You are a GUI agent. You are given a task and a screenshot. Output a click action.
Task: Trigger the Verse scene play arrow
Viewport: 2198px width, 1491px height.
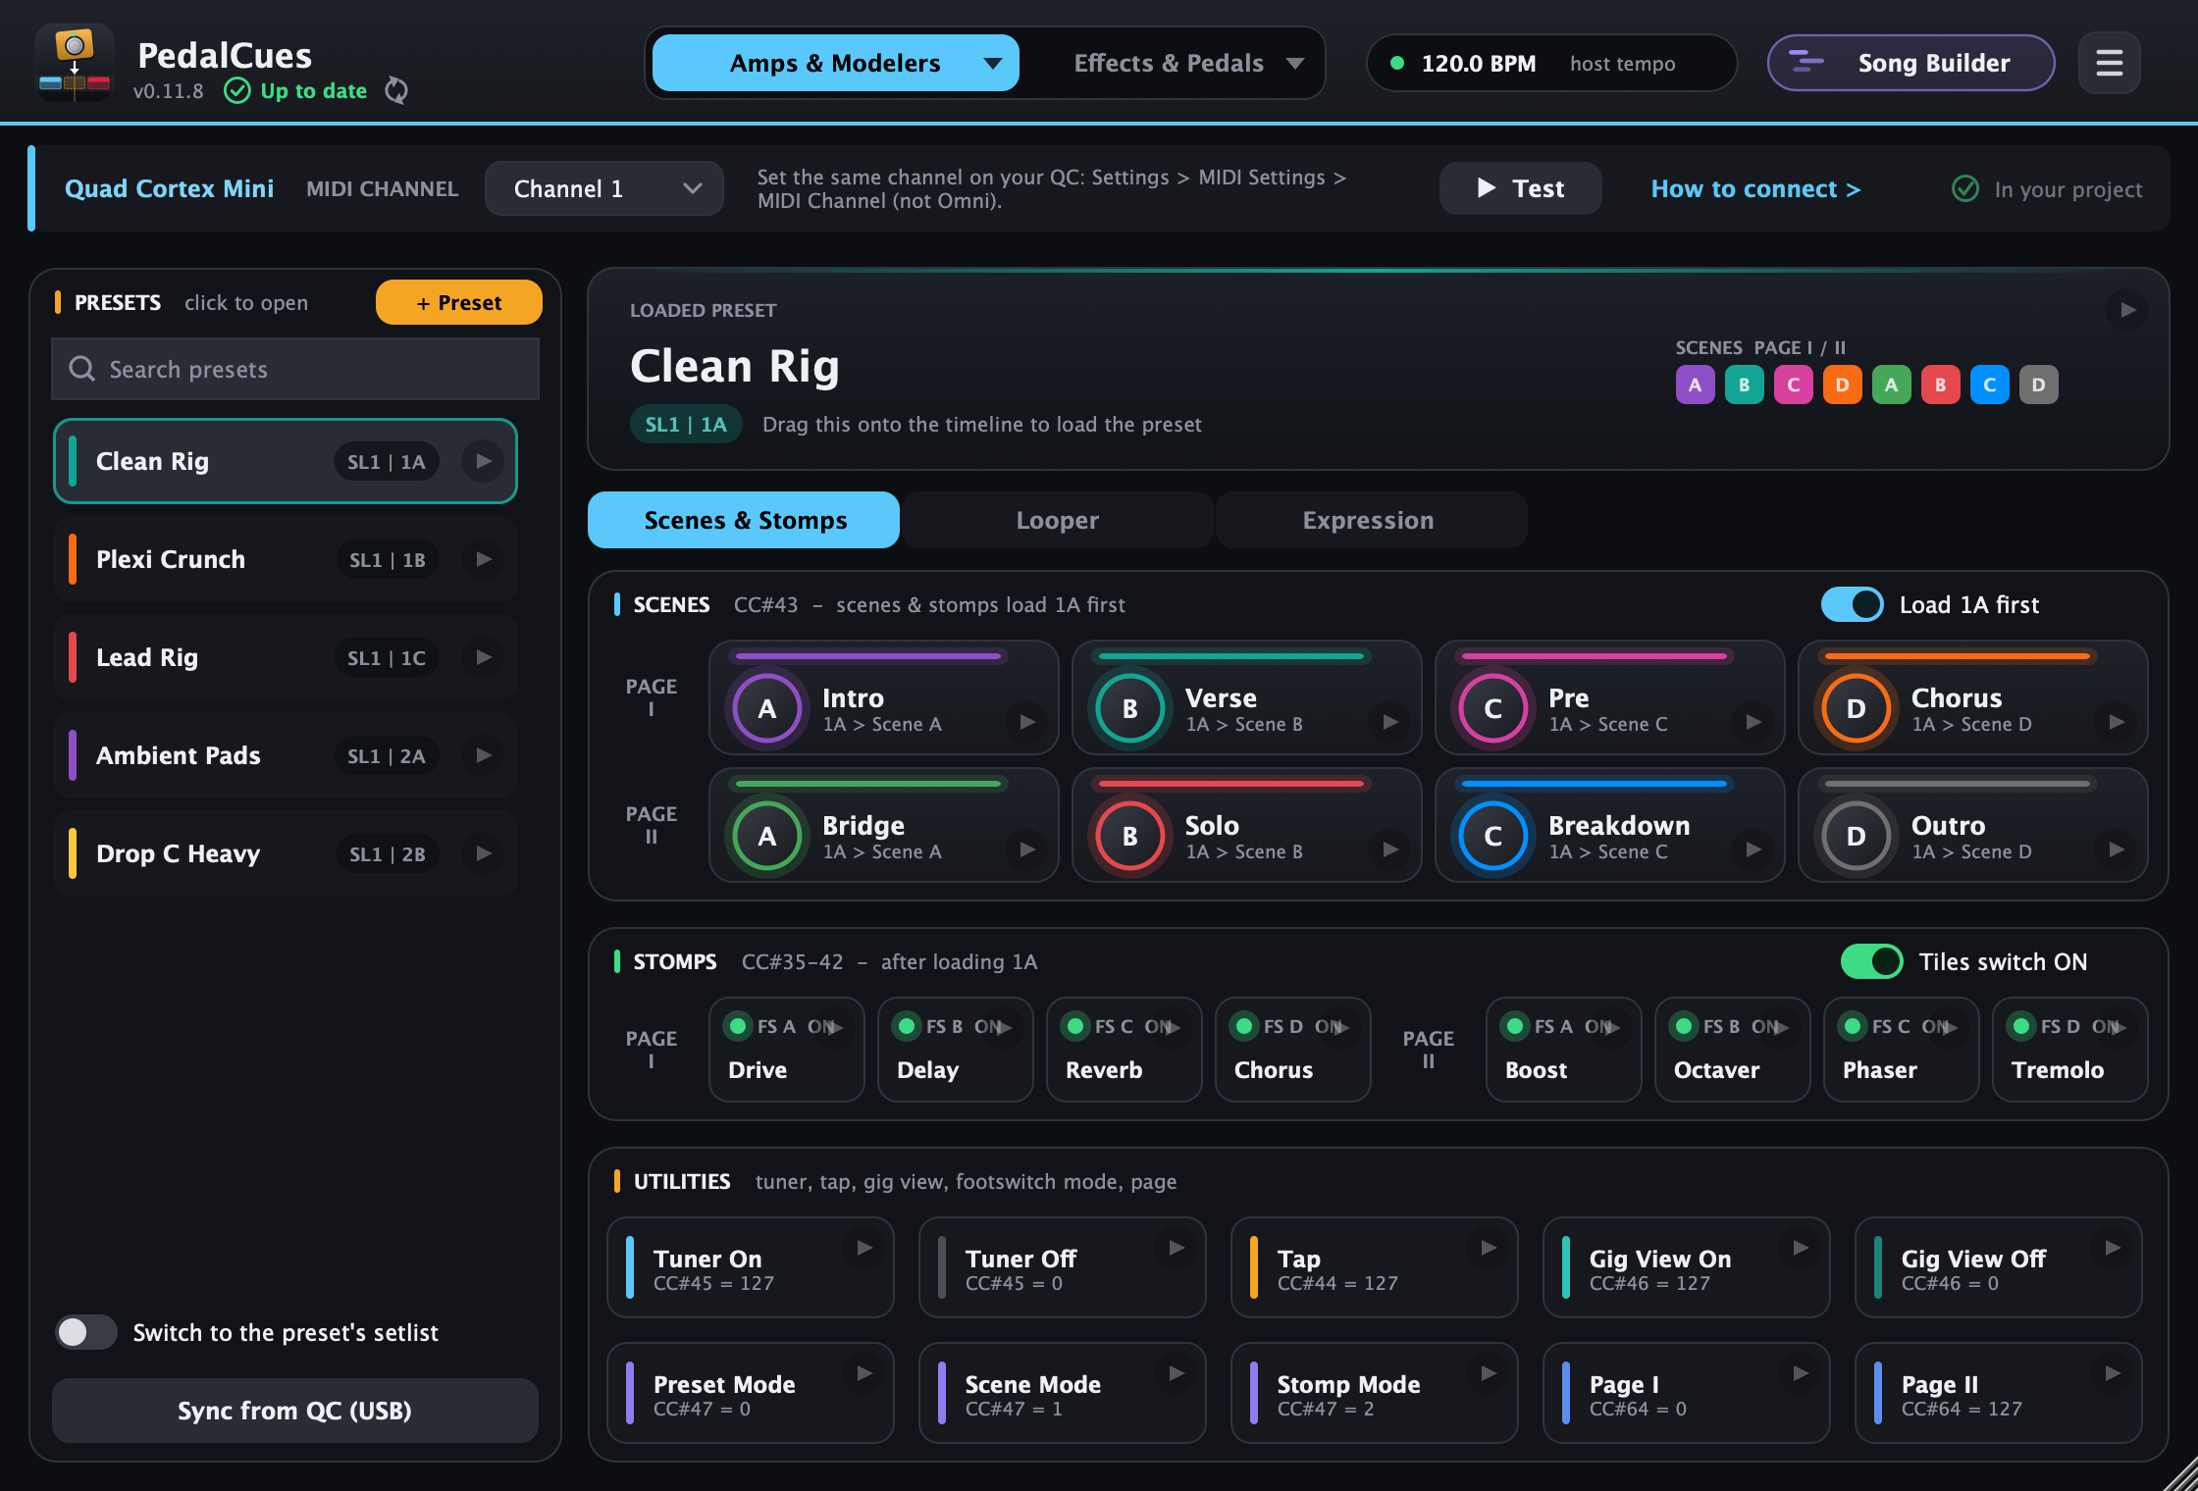[x=1390, y=722]
